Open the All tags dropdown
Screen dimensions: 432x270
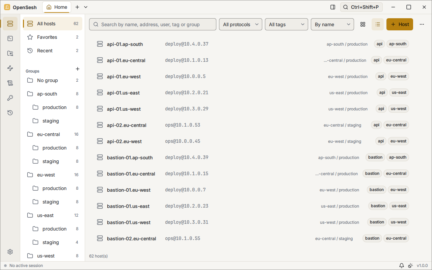[x=287, y=24]
